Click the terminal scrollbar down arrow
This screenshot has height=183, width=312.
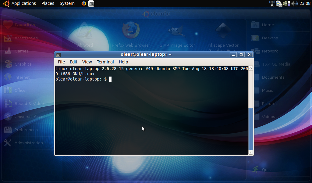(251, 152)
